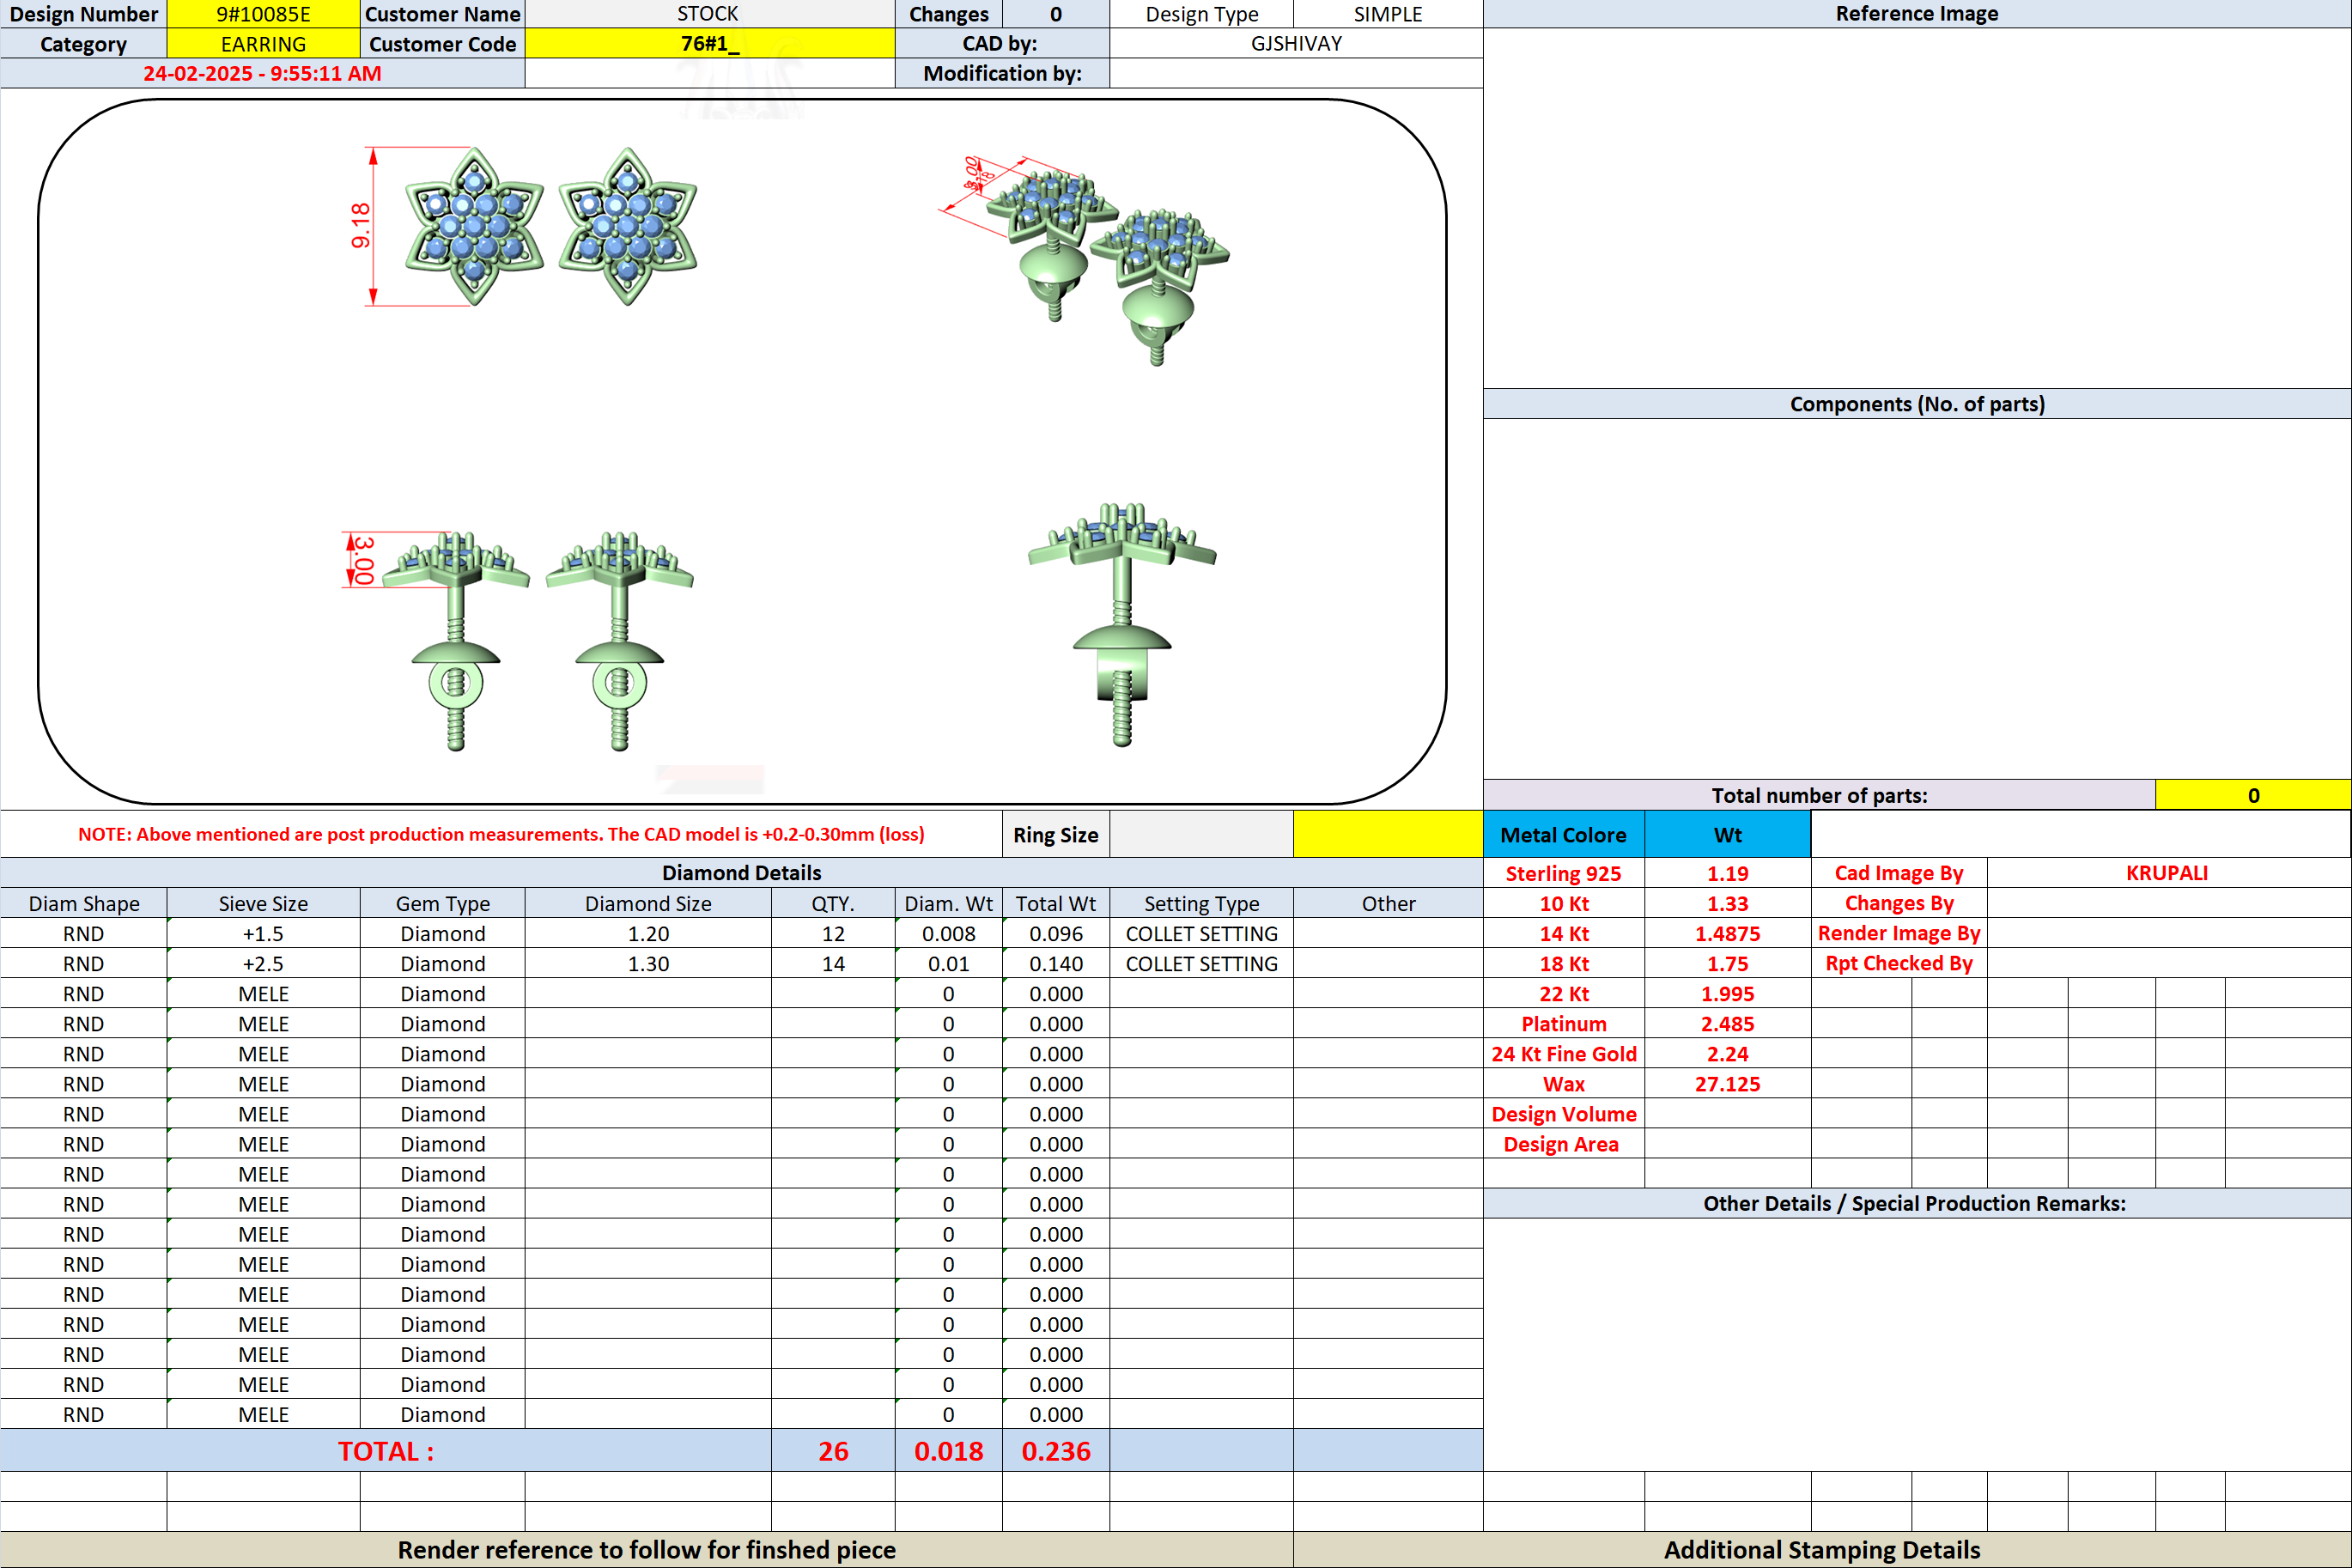The width and height of the screenshot is (2352, 1568).
Task: Click the Components (No. of parts) header
Action: click(1917, 403)
